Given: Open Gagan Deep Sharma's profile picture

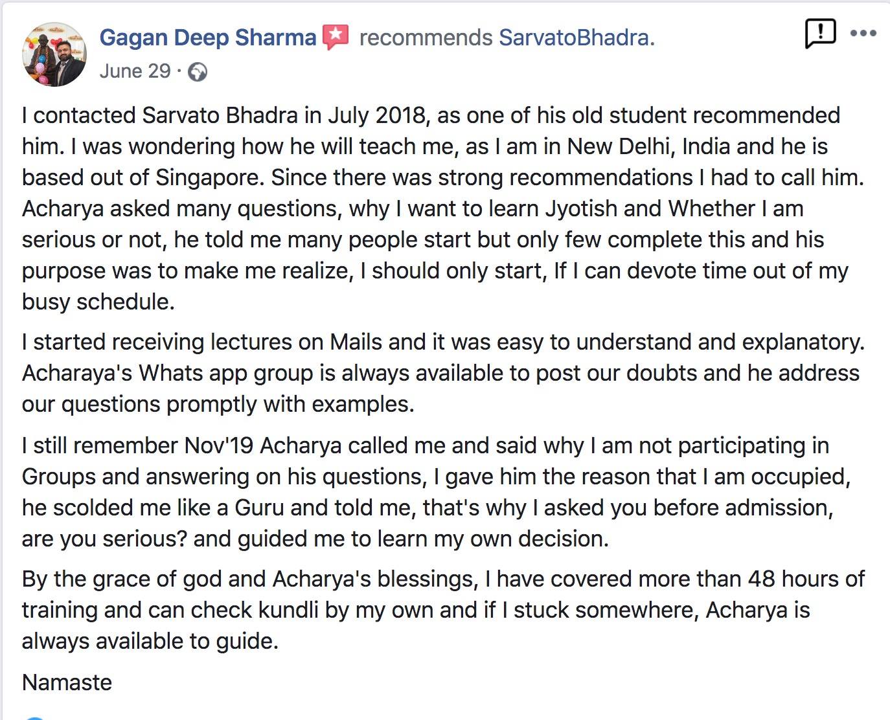Looking at the screenshot, I should (x=54, y=54).
